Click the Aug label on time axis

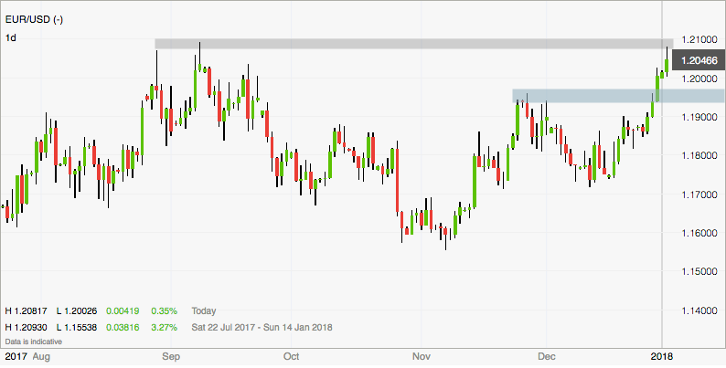(42, 356)
